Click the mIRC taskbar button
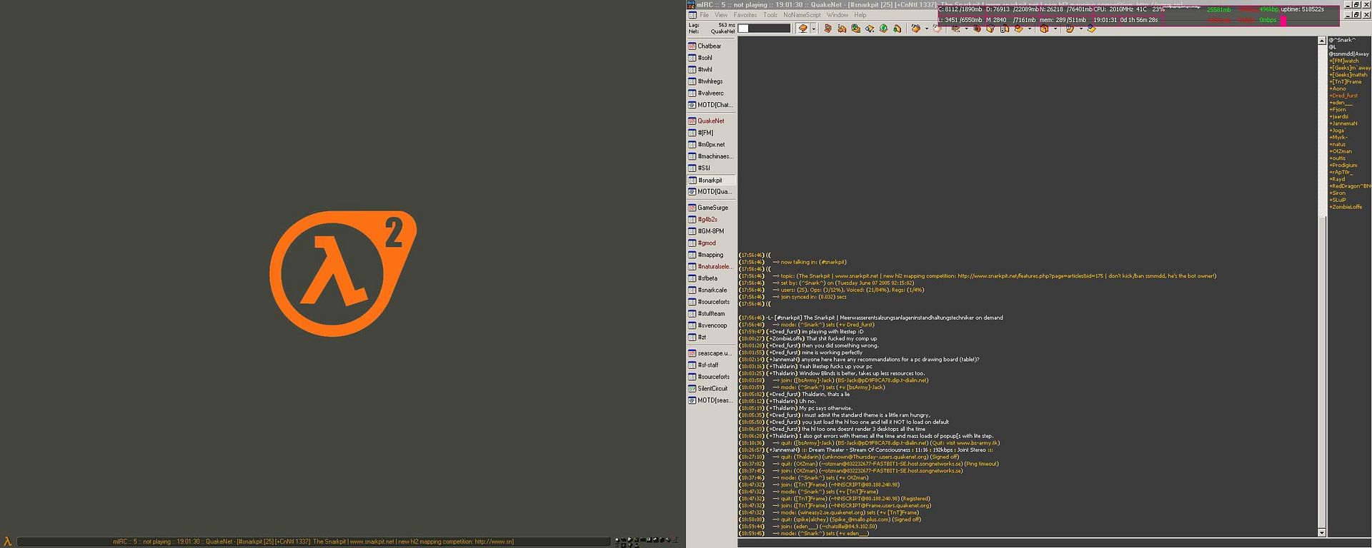Image resolution: width=1372 pixels, height=548 pixels. pyautogui.click(x=313, y=542)
